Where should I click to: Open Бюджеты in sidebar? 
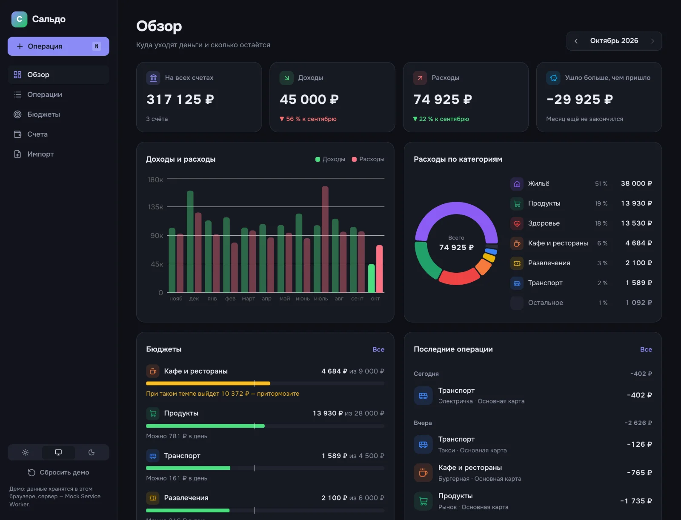click(x=58, y=114)
